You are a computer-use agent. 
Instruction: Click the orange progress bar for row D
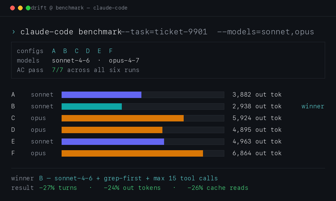(112, 130)
